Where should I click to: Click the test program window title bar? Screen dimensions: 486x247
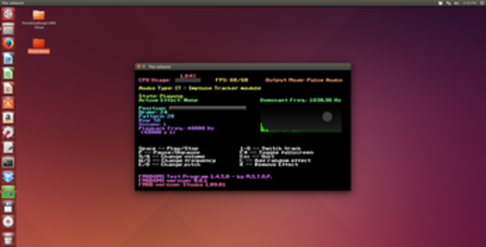243,67
